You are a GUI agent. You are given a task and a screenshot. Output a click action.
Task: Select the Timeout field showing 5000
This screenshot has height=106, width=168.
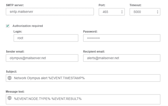coord(145,12)
